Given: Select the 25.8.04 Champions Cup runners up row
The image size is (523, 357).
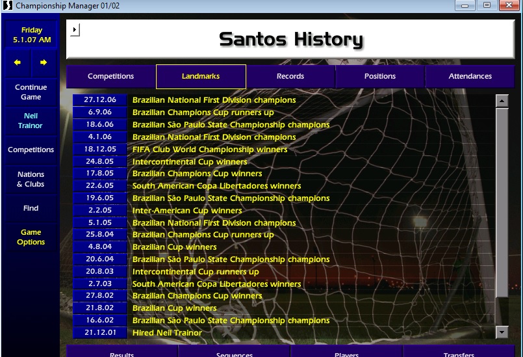Looking at the screenshot, I should point(283,235).
